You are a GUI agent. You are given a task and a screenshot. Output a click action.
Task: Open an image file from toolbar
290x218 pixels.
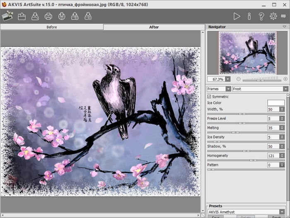(x=22, y=16)
